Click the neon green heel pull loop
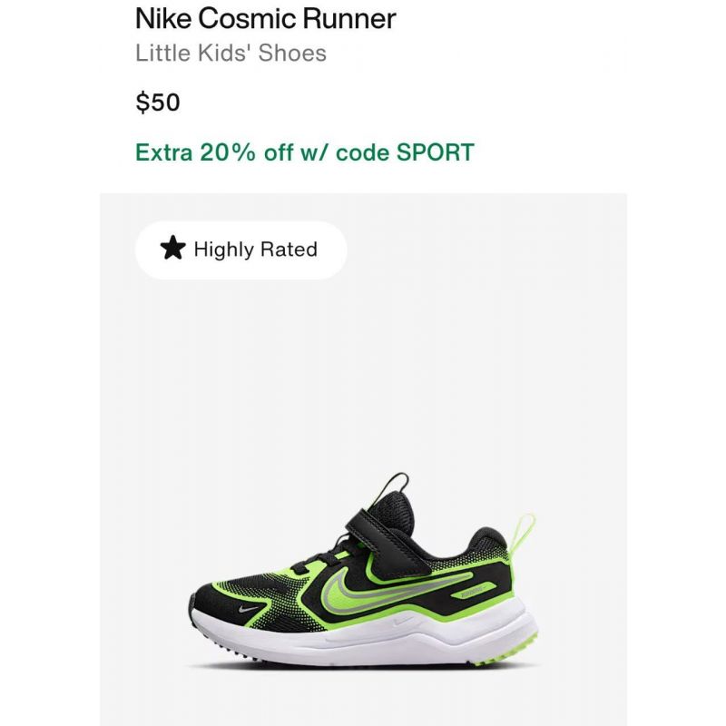Viewport: 726px width, 726px height. point(522,535)
